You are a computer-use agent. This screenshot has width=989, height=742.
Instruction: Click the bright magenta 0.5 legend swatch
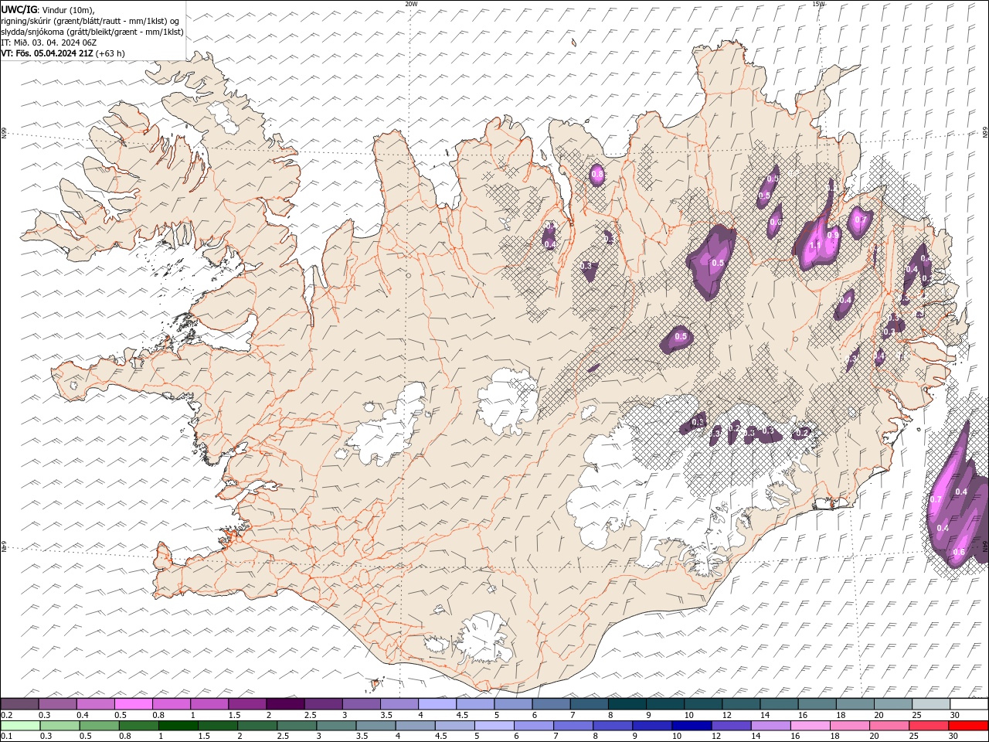(x=133, y=704)
